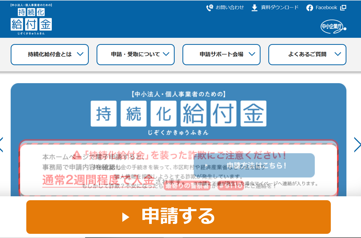This screenshot has width=361, height=238.
Task: Open the 資料ダウンロード link
Action: click(280, 8)
